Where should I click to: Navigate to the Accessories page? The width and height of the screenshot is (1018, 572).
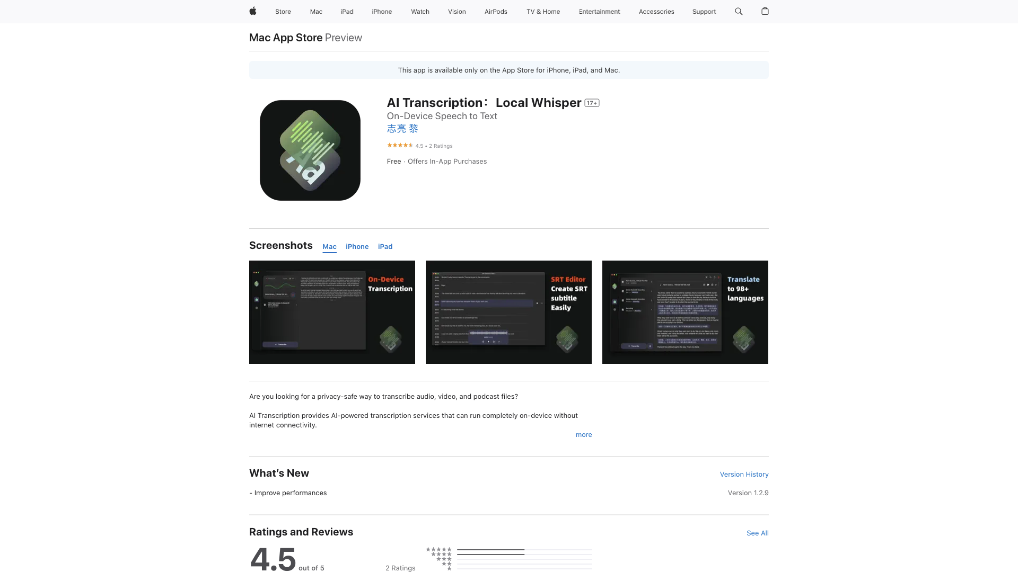(656, 11)
